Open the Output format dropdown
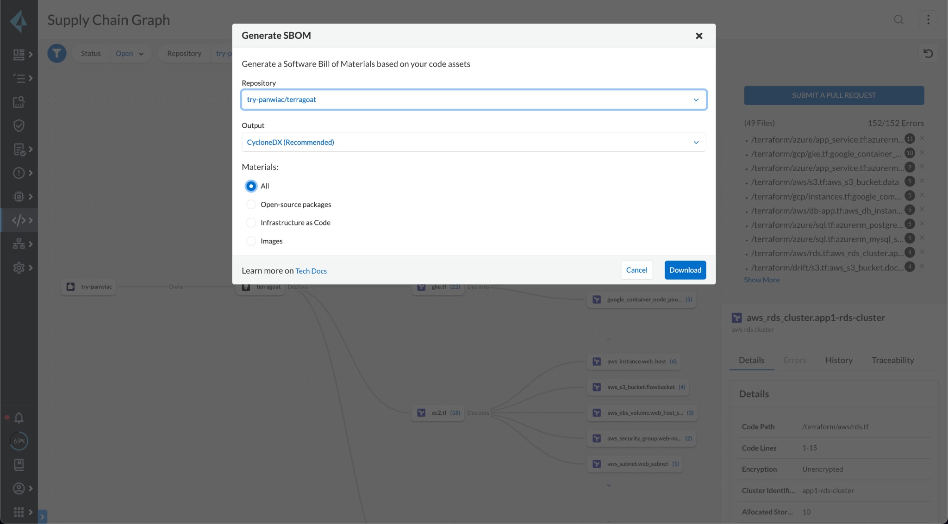 tap(474, 142)
